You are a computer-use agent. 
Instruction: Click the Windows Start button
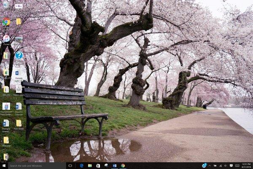[4, 166]
